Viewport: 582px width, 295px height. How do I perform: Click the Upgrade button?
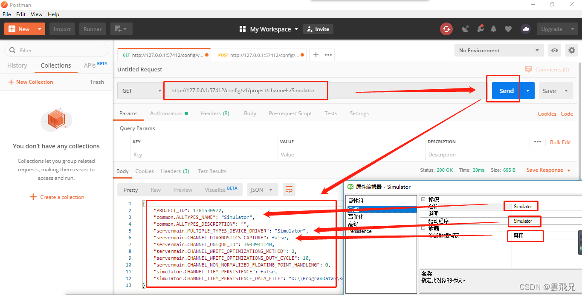[x=552, y=29]
